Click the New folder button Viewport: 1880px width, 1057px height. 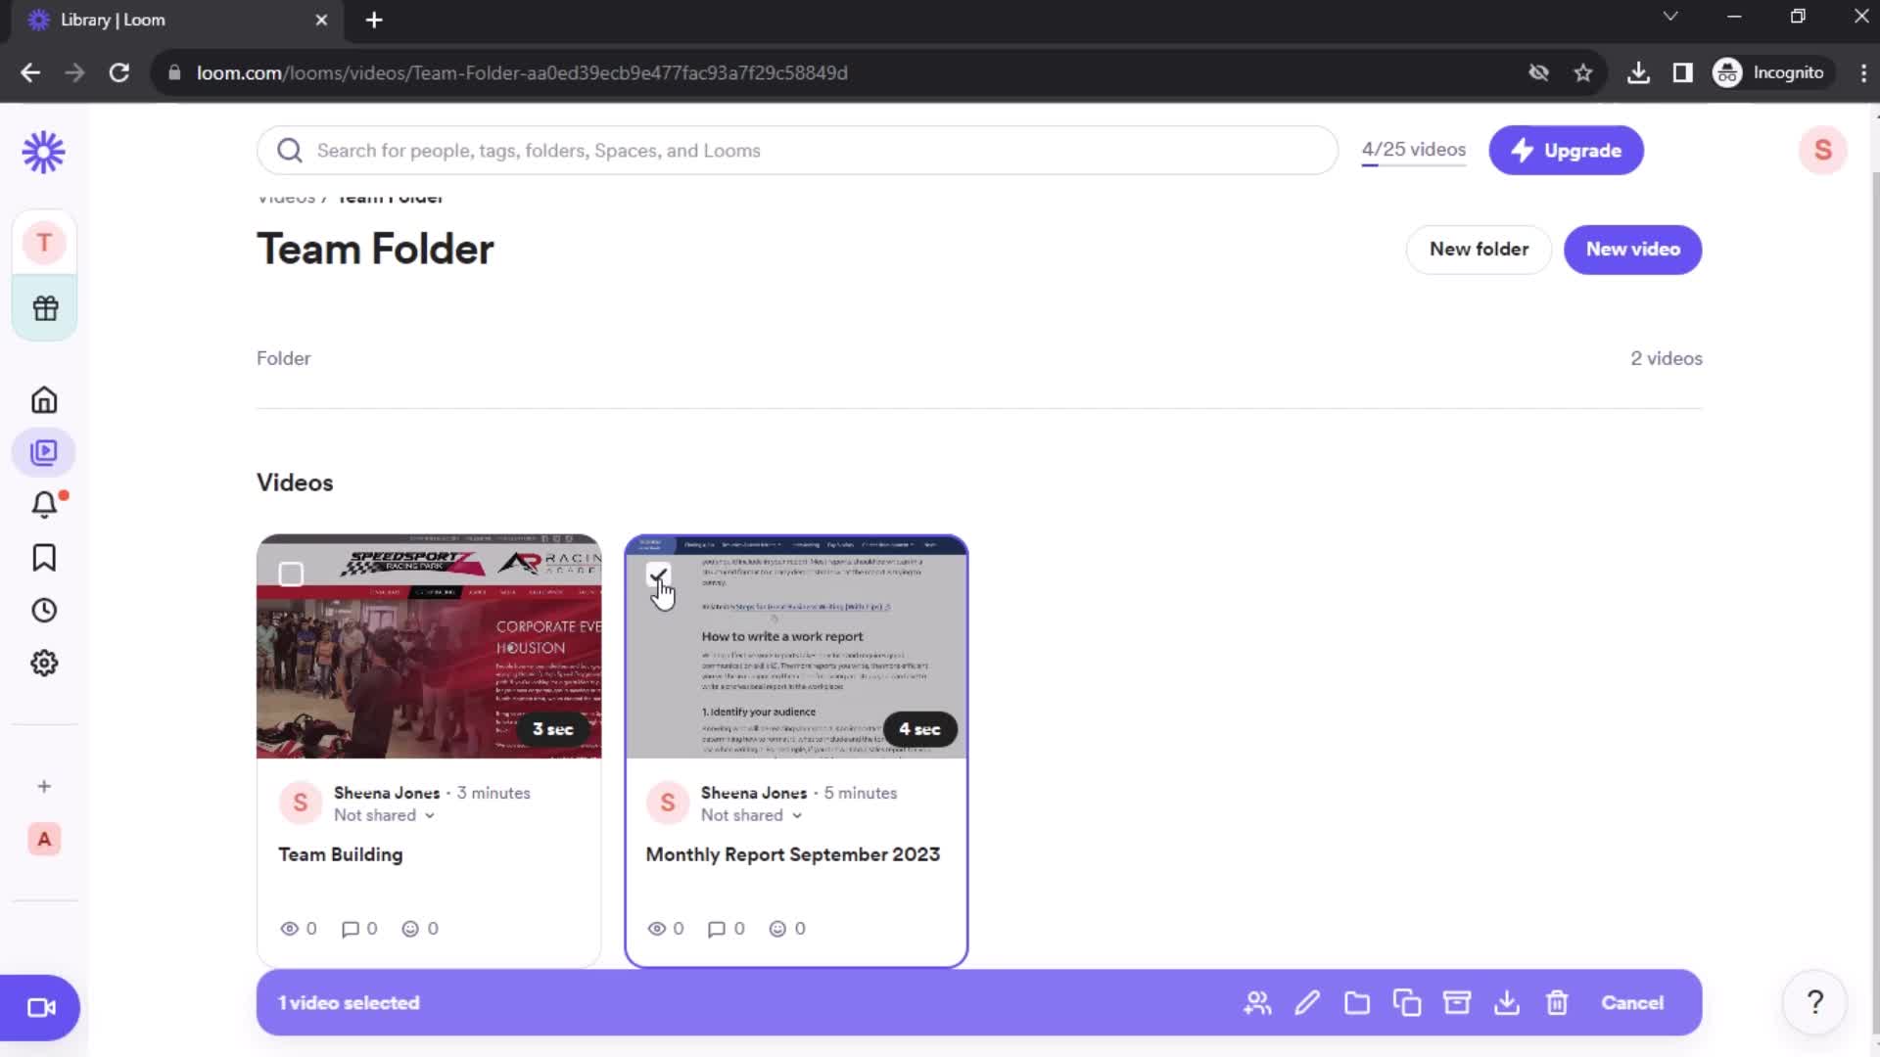tap(1480, 248)
